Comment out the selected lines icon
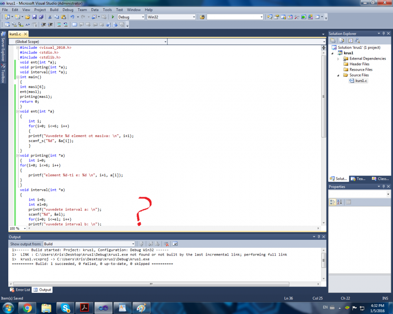 (59, 25)
